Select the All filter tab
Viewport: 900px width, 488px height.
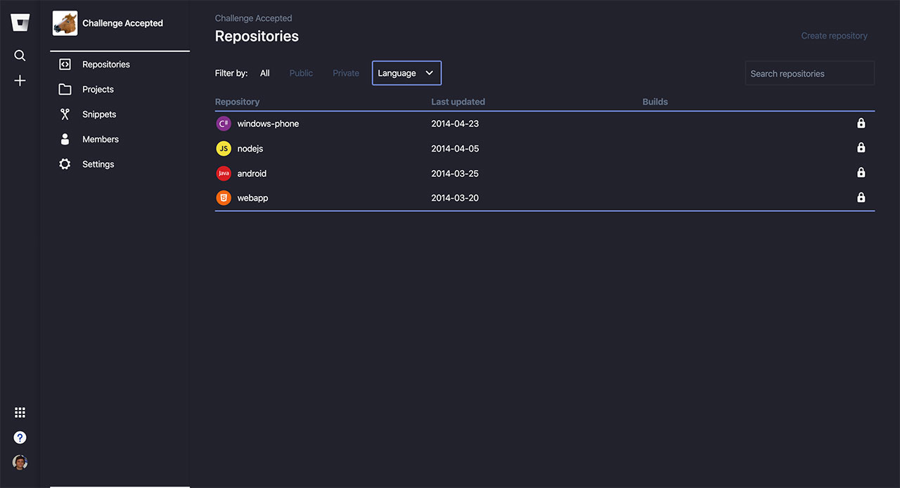tap(264, 72)
